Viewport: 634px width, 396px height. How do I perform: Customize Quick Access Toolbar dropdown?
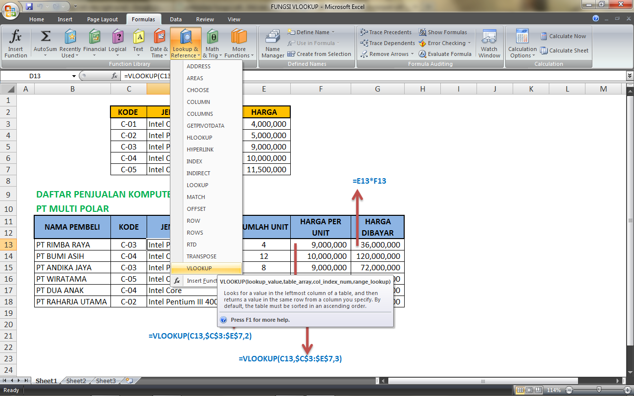(x=75, y=7)
